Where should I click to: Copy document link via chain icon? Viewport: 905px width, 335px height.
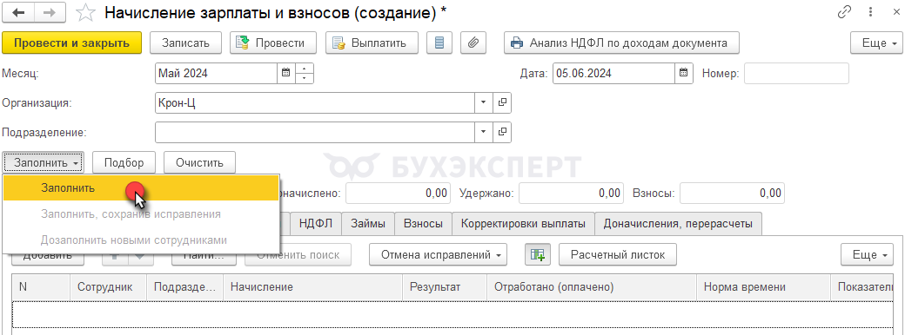click(x=844, y=12)
